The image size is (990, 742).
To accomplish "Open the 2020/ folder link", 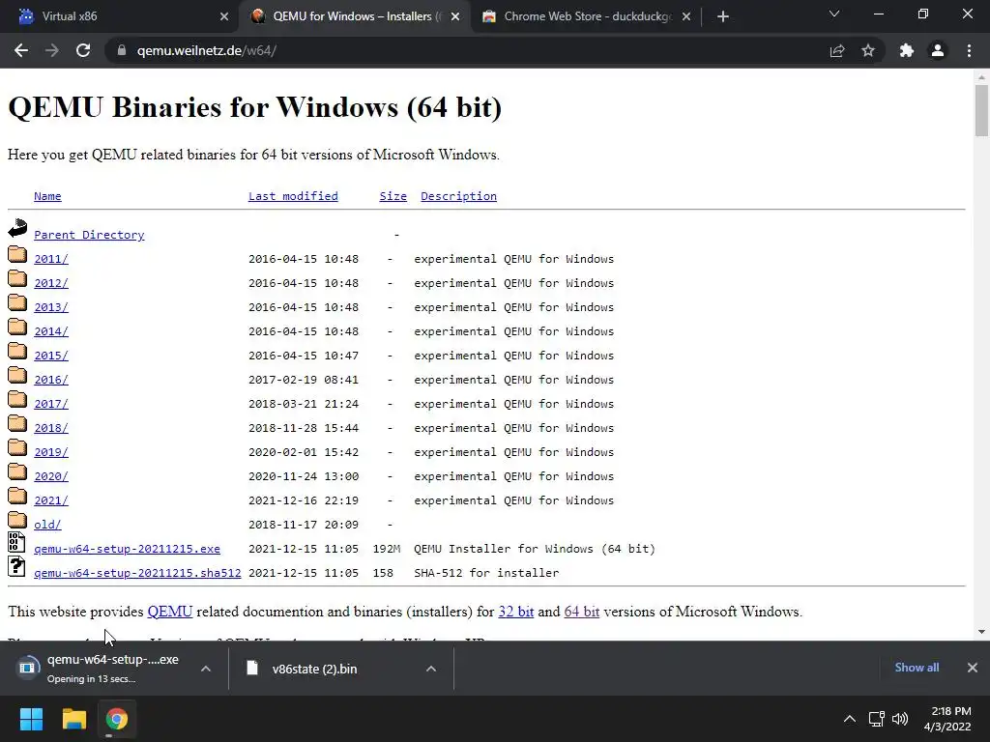I will pos(51,476).
